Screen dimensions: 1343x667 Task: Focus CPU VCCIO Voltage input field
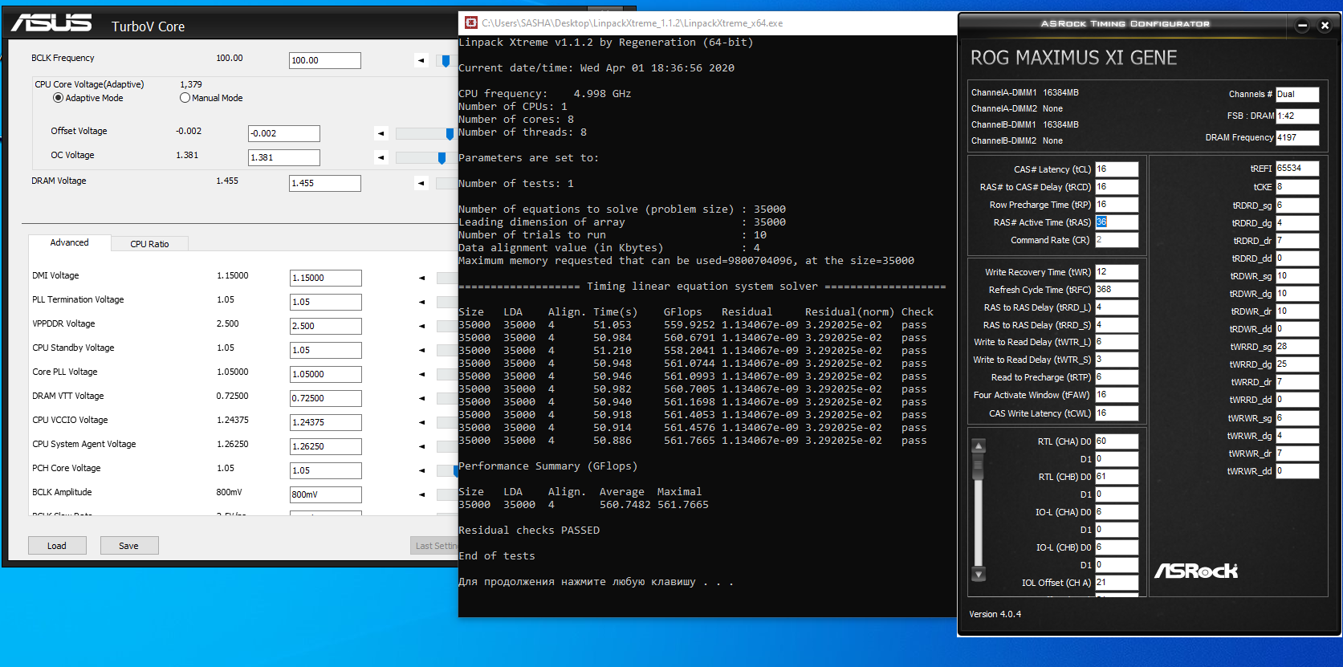click(x=325, y=422)
